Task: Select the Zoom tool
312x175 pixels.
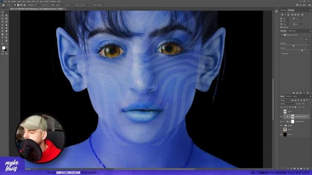Action: point(2,44)
